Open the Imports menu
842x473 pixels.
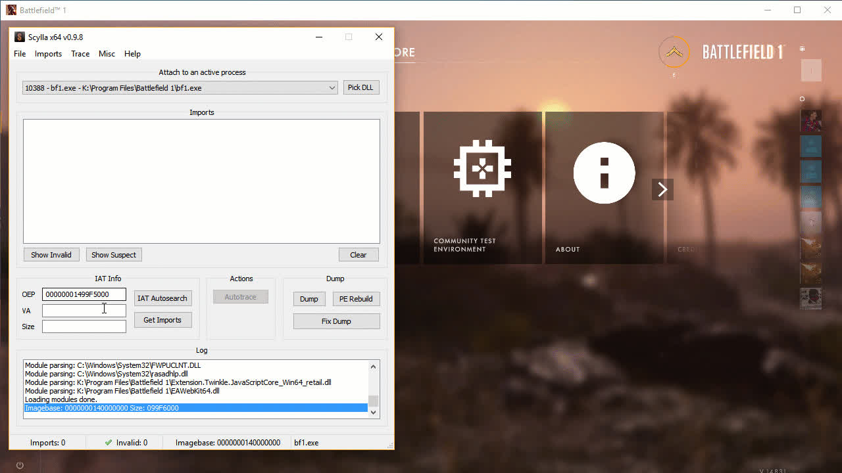(48, 54)
